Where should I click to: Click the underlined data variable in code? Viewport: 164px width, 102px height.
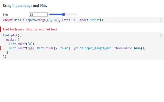click(30, 48)
